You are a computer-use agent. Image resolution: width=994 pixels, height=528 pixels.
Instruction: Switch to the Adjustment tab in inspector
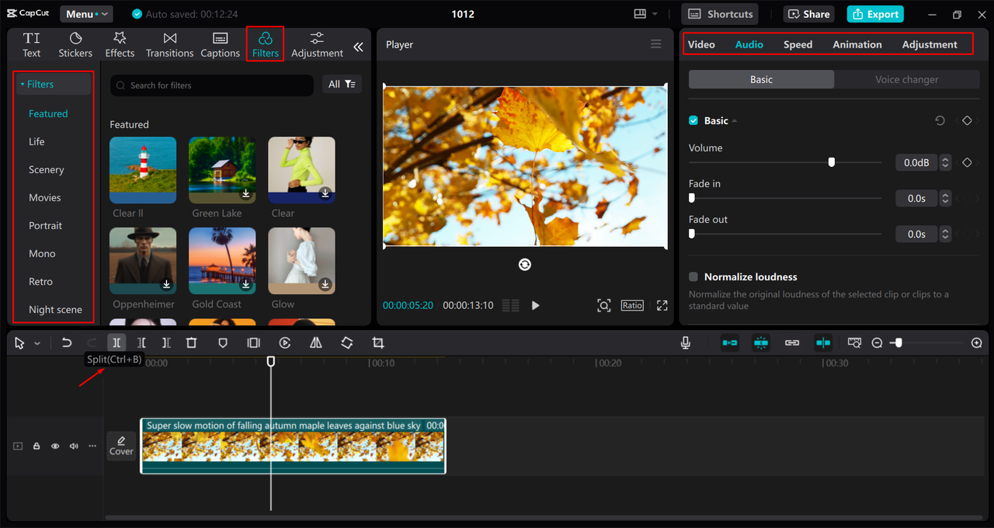(x=930, y=44)
